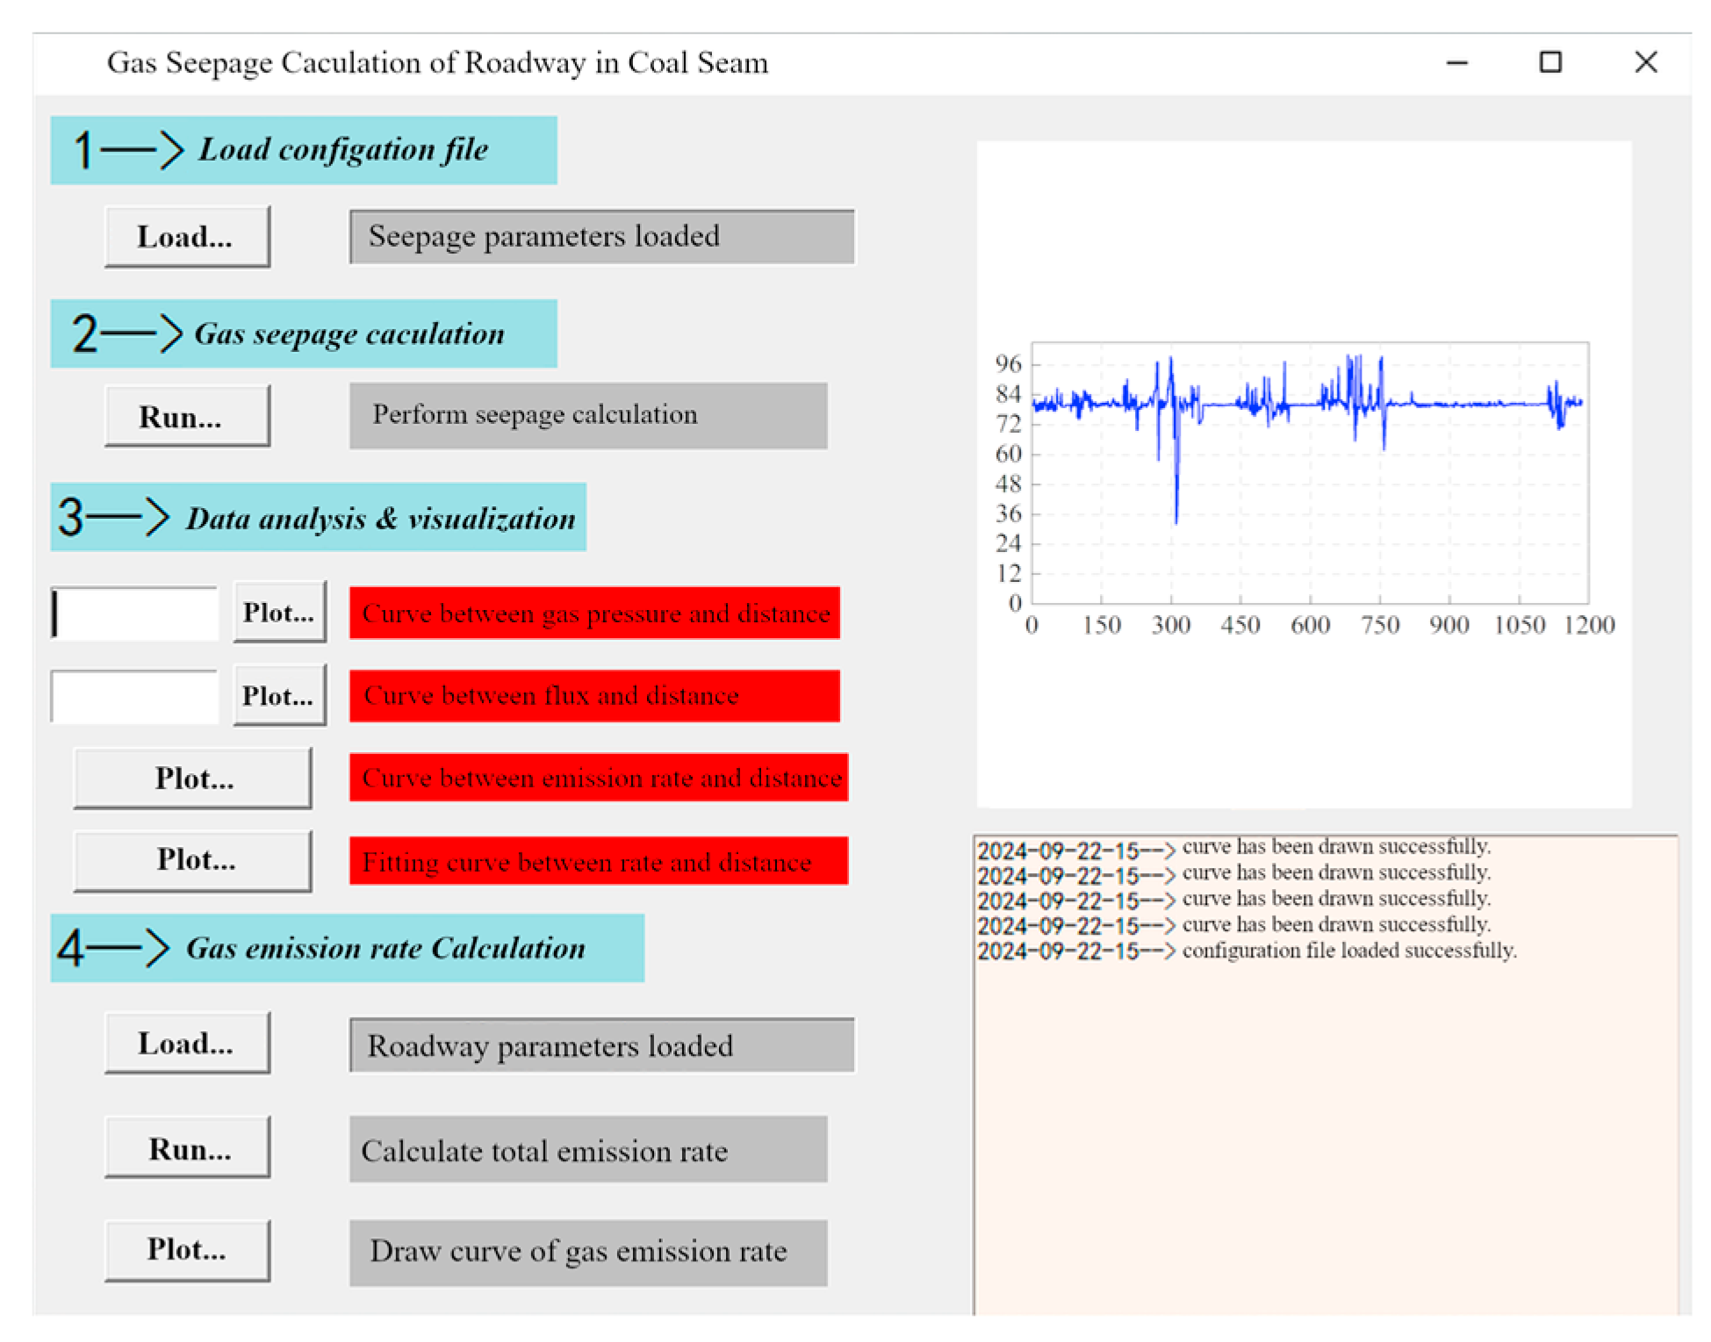Click the blue curve chart area
Image resolution: width=1711 pixels, height=1342 pixels.
click(1308, 474)
